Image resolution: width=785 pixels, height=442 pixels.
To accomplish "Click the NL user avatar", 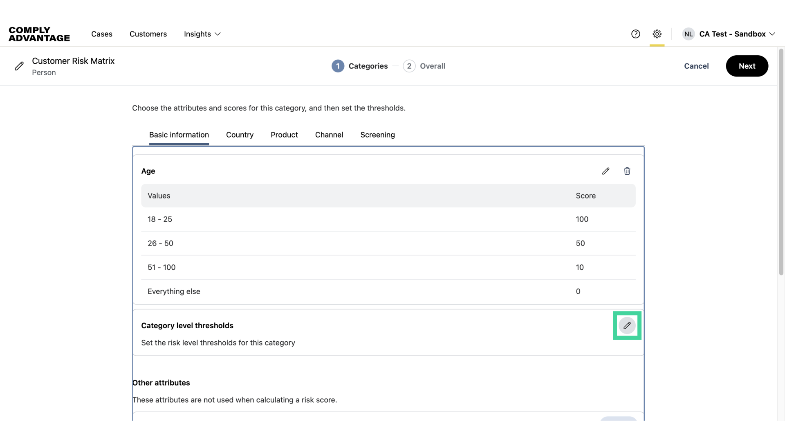I will 689,34.
